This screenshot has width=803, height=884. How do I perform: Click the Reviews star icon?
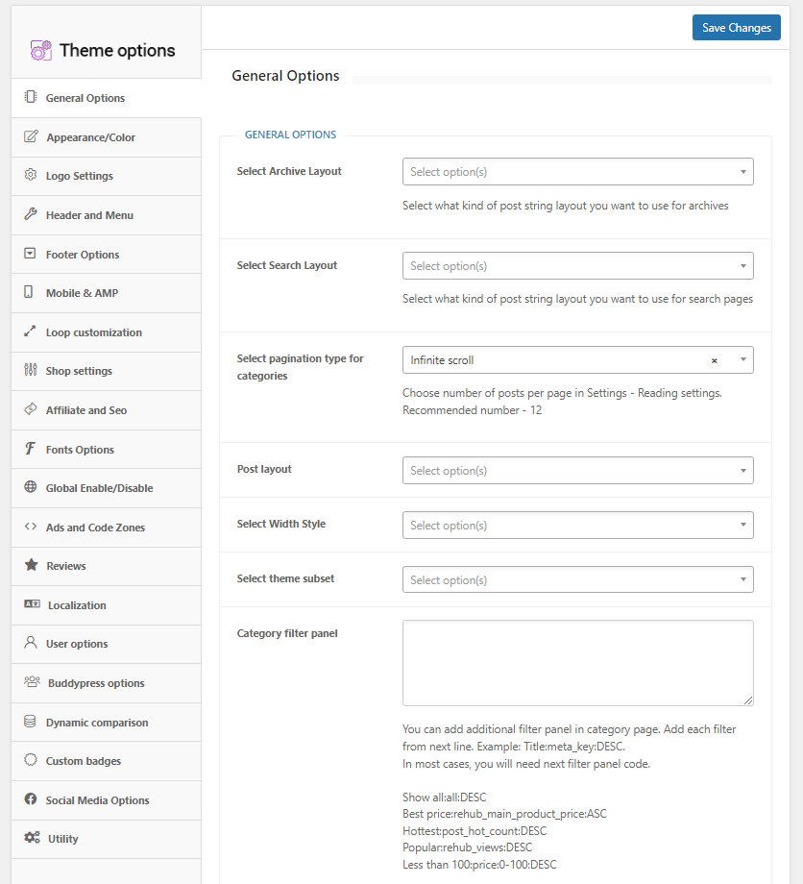(x=28, y=566)
